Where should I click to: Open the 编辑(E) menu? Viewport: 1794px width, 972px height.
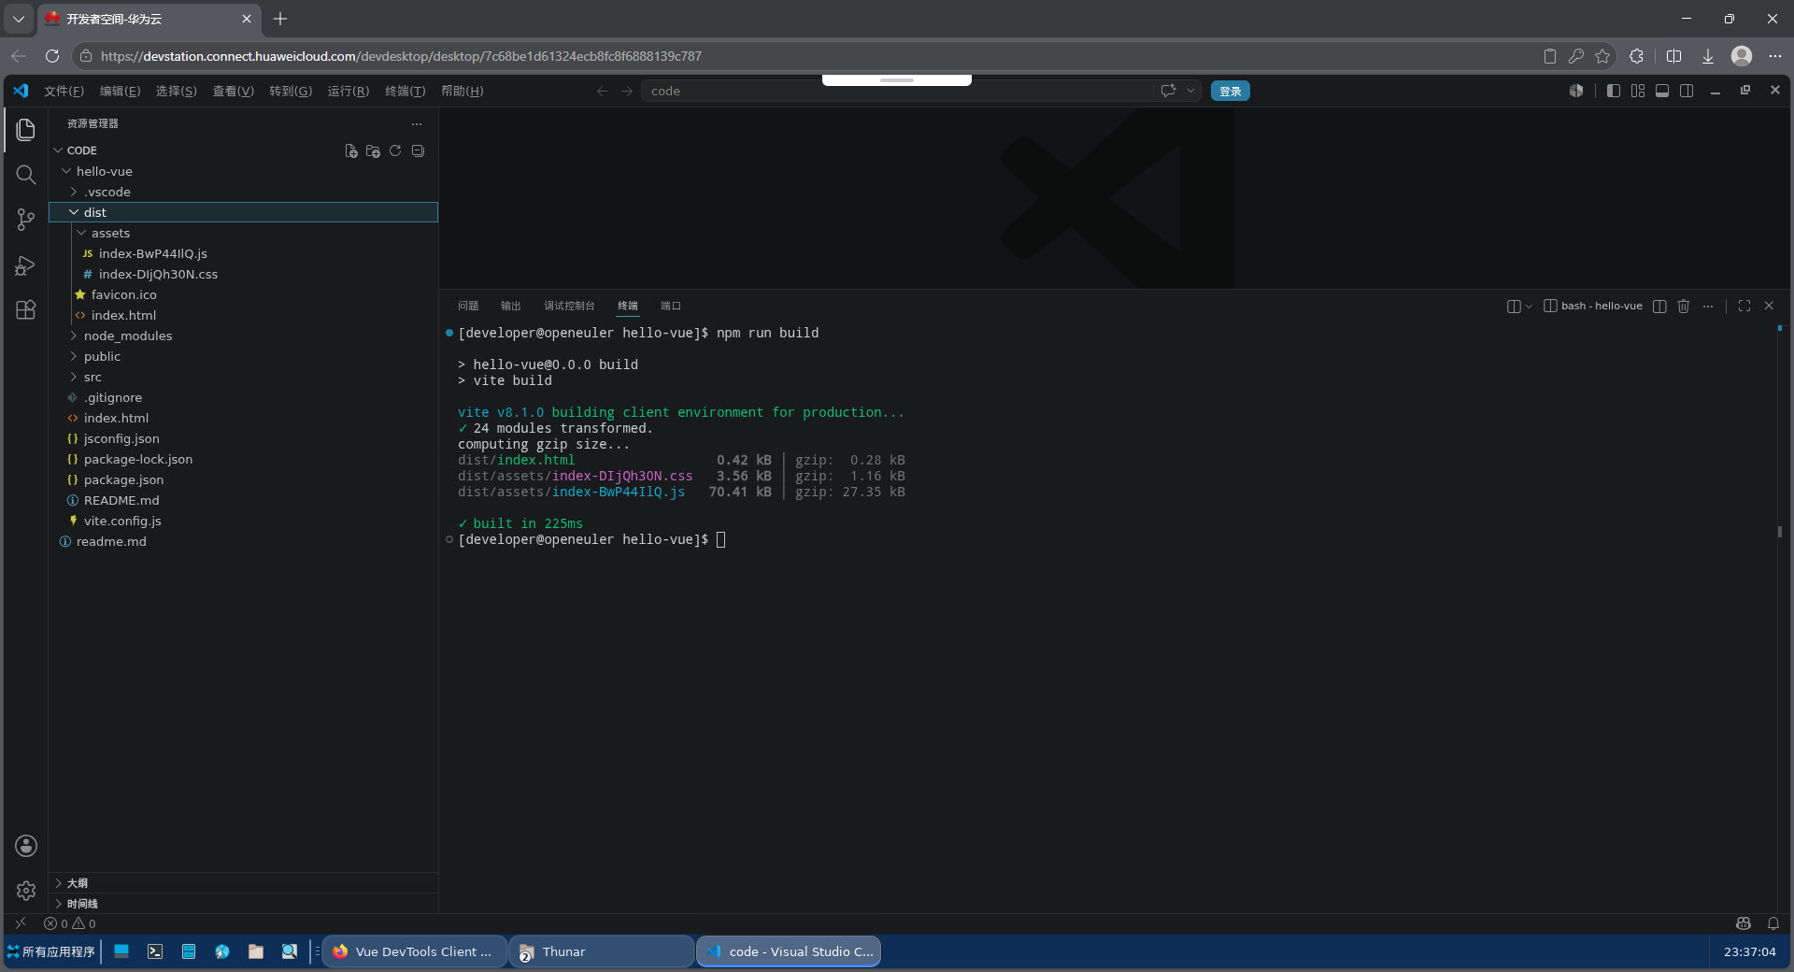121,91
